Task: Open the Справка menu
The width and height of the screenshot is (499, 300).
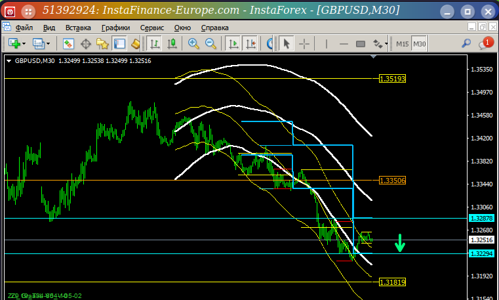Action: tap(215, 28)
